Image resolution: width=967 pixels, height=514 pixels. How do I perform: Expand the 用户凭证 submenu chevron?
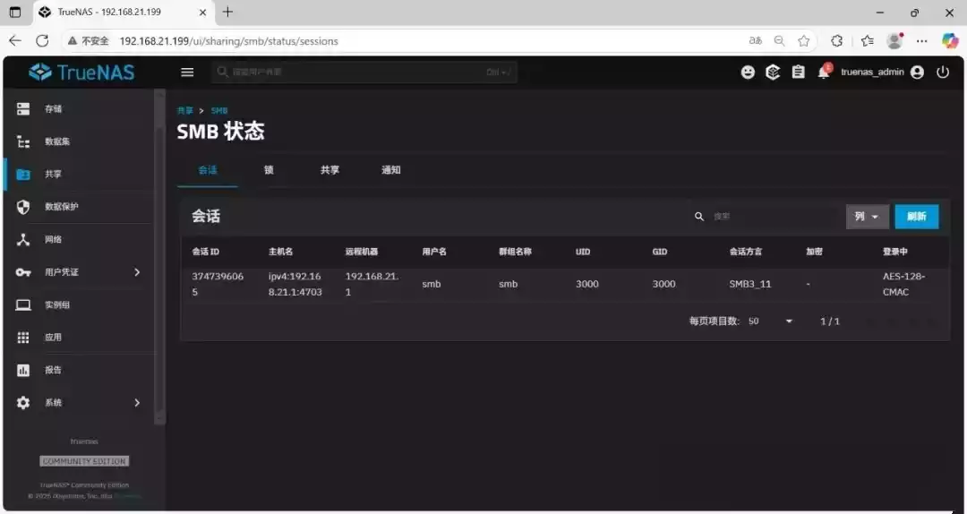click(137, 272)
